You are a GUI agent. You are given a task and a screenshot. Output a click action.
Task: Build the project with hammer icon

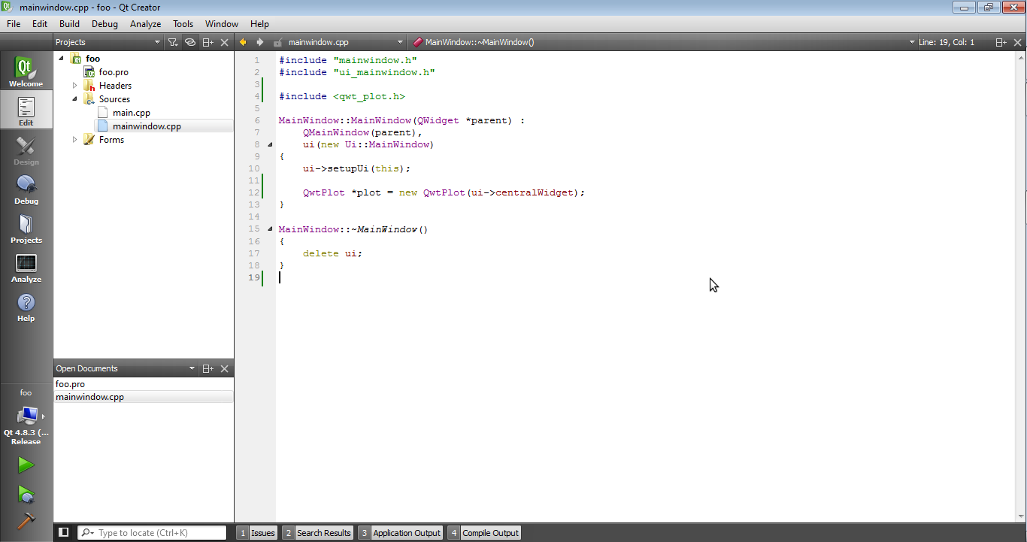[x=26, y=521]
